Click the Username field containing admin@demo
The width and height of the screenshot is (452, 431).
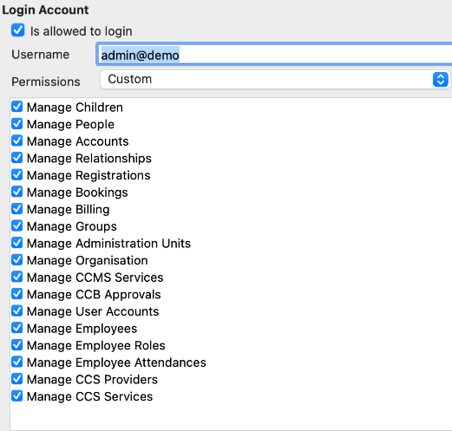[x=274, y=55]
